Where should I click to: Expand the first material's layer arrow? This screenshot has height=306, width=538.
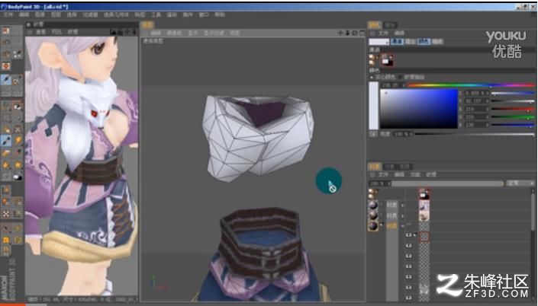402,206
